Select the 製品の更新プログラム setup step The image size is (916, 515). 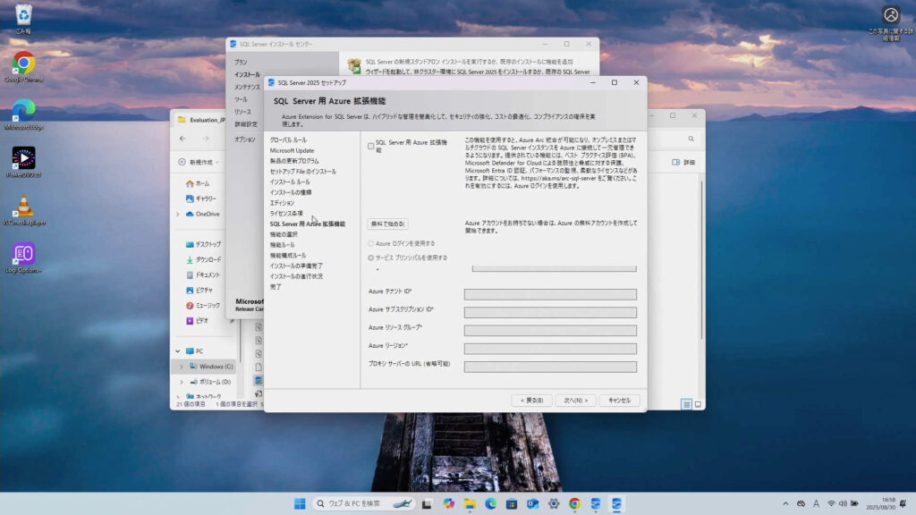(294, 161)
